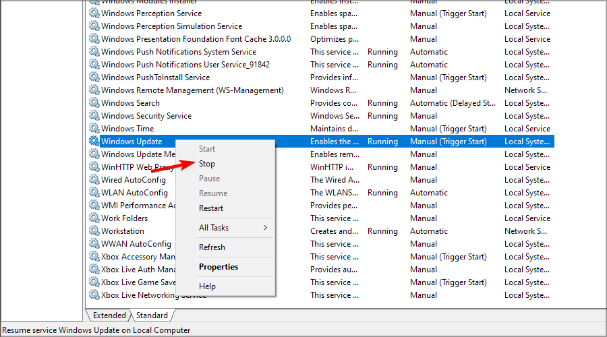Click gear icon of selected Windows Update row

coord(94,141)
